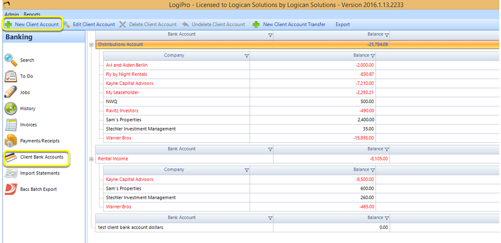Open Import Statements via its icon

(11, 173)
